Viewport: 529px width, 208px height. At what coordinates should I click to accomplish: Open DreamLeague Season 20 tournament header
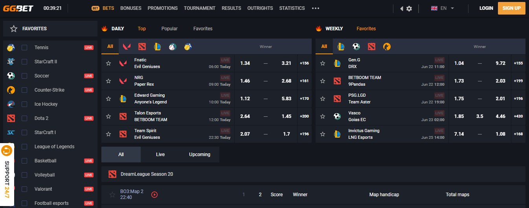pos(313,174)
